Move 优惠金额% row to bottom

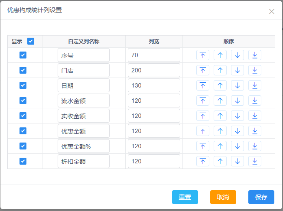click(255, 146)
